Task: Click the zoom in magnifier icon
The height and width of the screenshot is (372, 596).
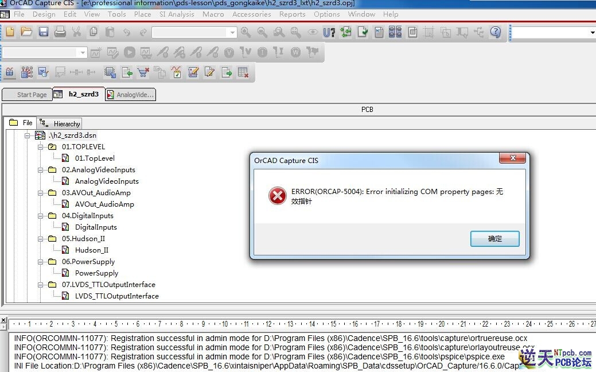Action: [x=246, y=32]
